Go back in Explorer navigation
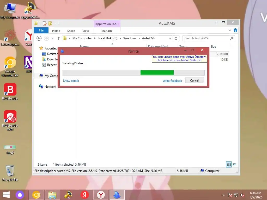 (39, 38)
